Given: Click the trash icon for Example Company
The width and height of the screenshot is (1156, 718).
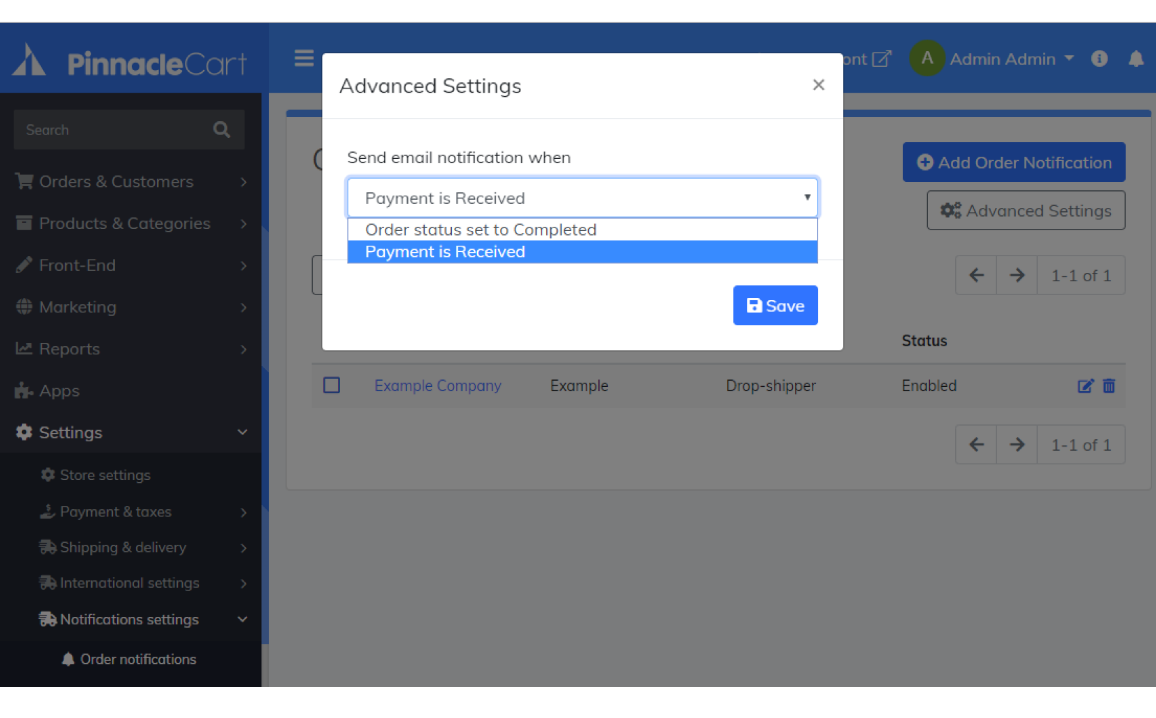Looking at the screenshot, I should [x=1109, y=386].
